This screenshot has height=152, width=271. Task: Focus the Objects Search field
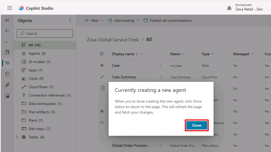[45, 33]
